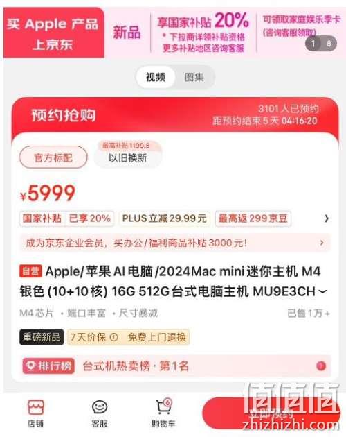346x437 pixels.
Task: Open the 国家补贴 已享20% tag
Action: pyautogui.click(x=66, y=218)
